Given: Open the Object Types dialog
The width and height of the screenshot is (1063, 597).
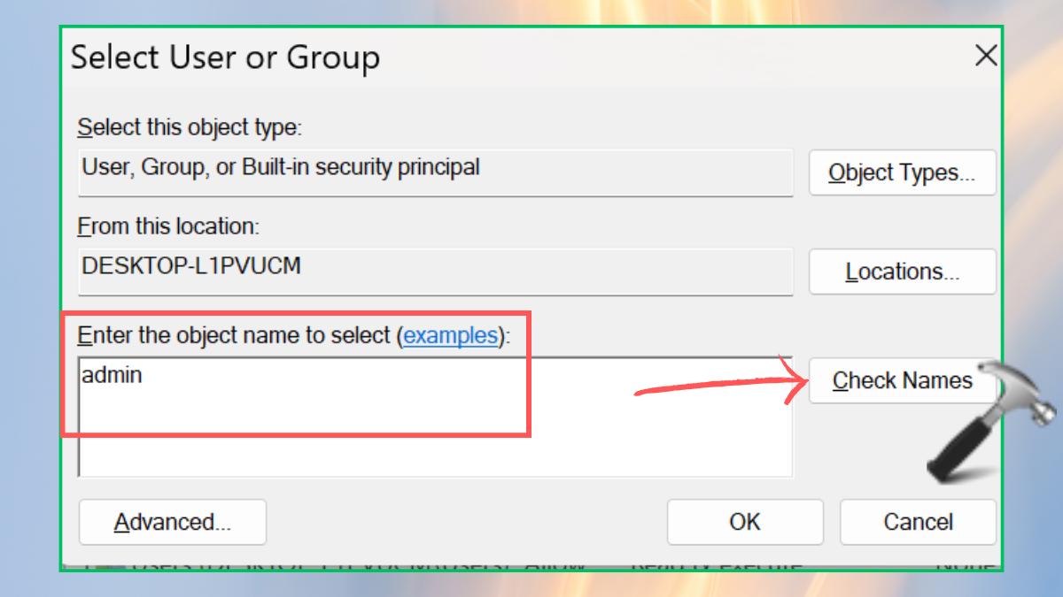Looking at the screenshot, I should (903, 172).
